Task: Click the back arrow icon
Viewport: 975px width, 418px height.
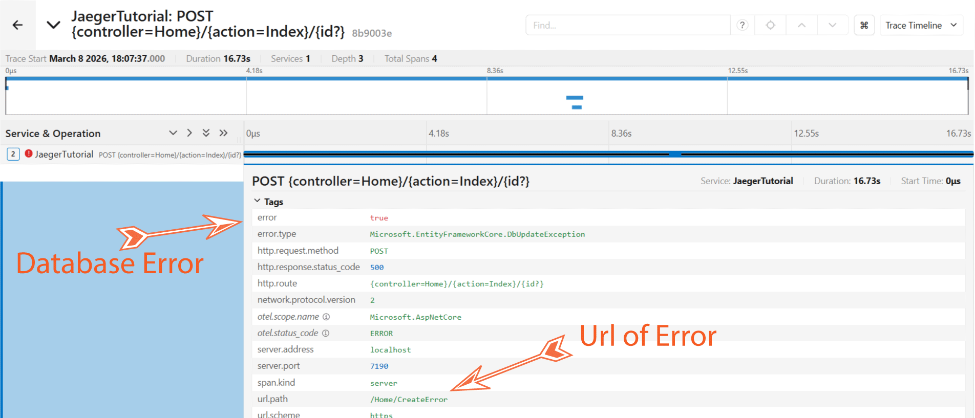Action: tap(18, 25)
